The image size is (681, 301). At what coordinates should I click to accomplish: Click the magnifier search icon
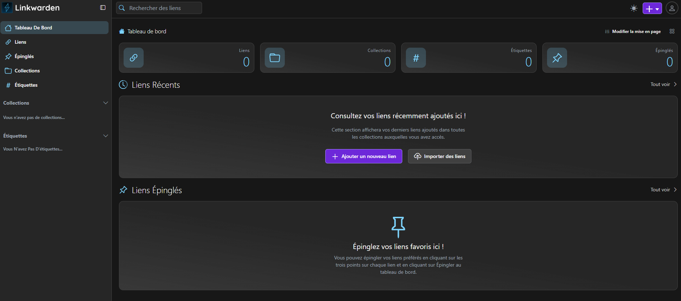[122, 8]
